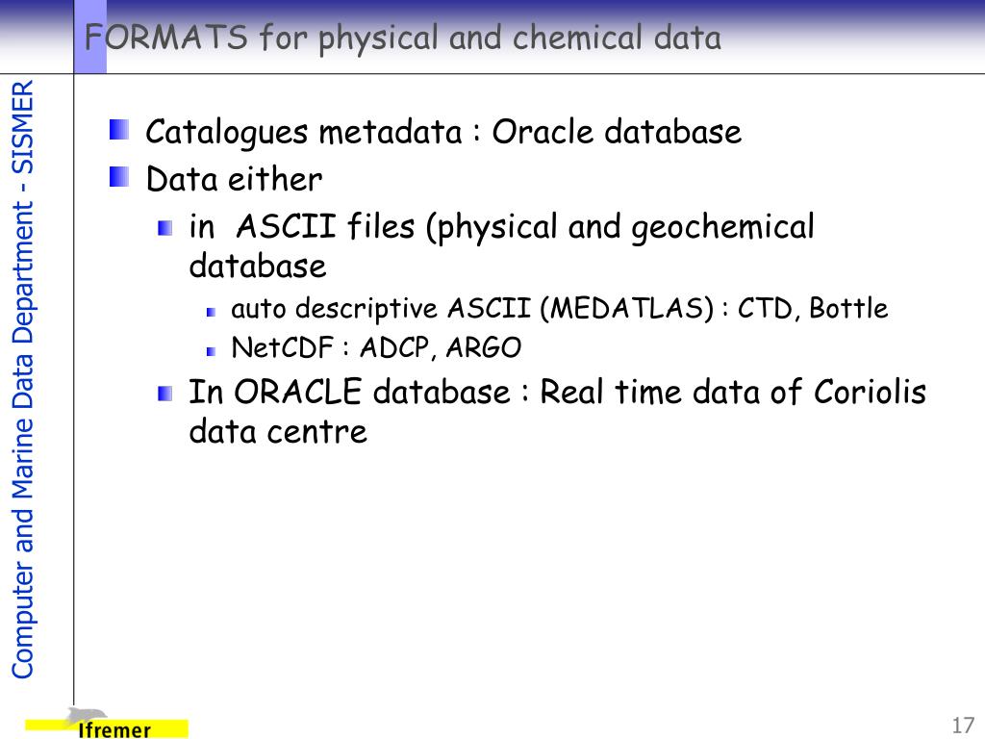Click the square bullet beside 'Data either'
This screenshot has height=739, width=985.
tap(119, 177)
